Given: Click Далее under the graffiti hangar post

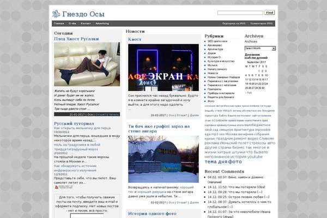Looking at the screenshot, I should (195, 203).
